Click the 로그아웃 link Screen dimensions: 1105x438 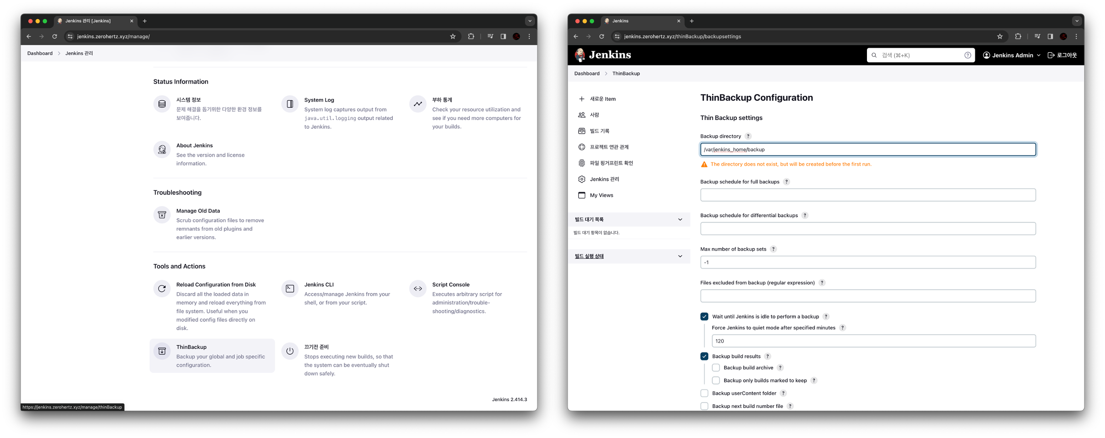click(1062, 55)
